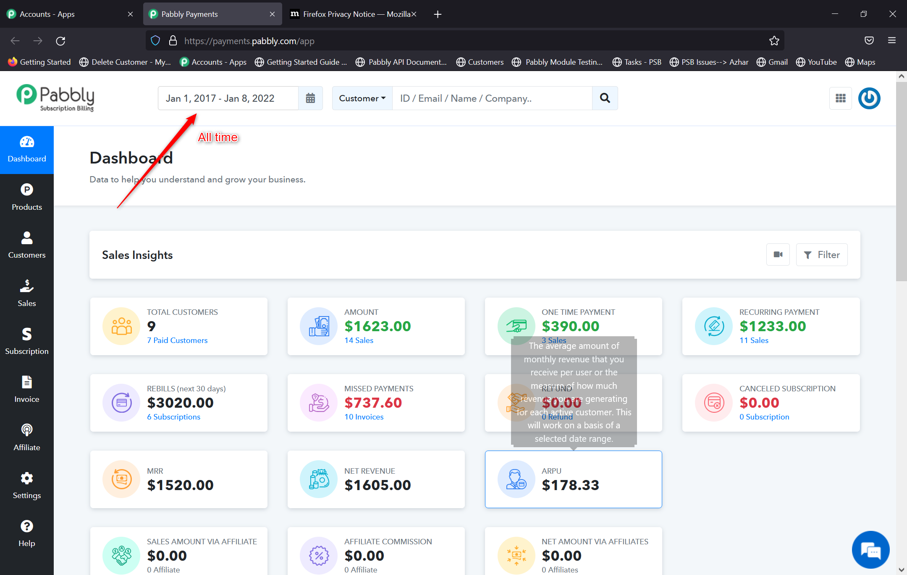Open the Gmail bookmark
907x575 pixels.
[x=772, y=62]
